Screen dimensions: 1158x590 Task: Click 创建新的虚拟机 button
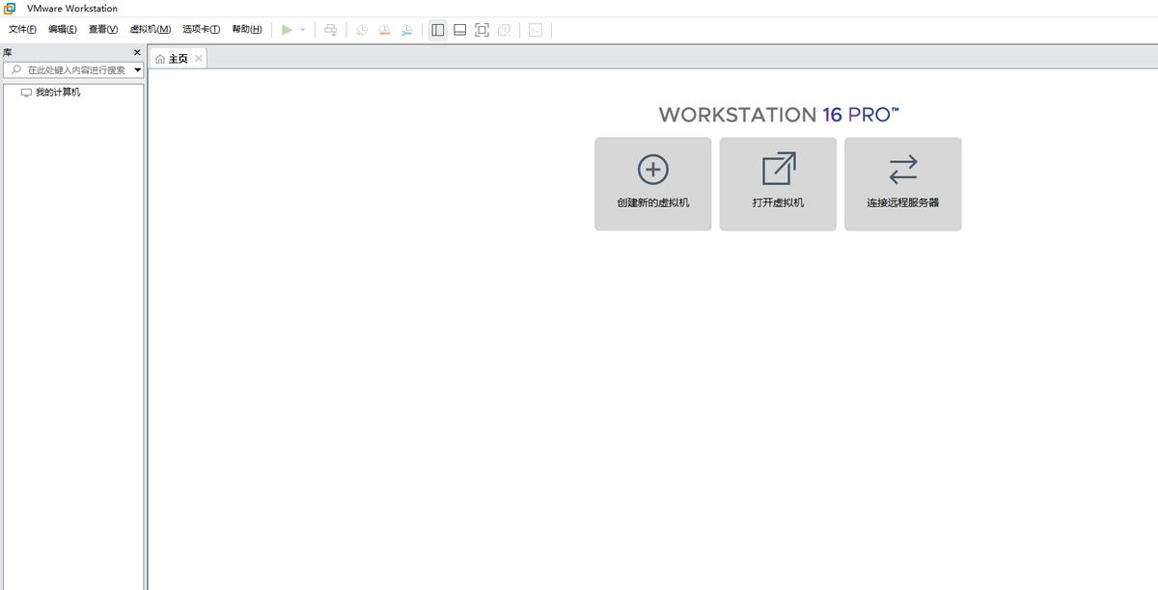pyautogui.click(x=652, y=184)
